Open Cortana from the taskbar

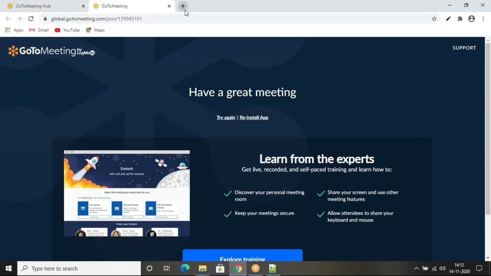[149, 268]
